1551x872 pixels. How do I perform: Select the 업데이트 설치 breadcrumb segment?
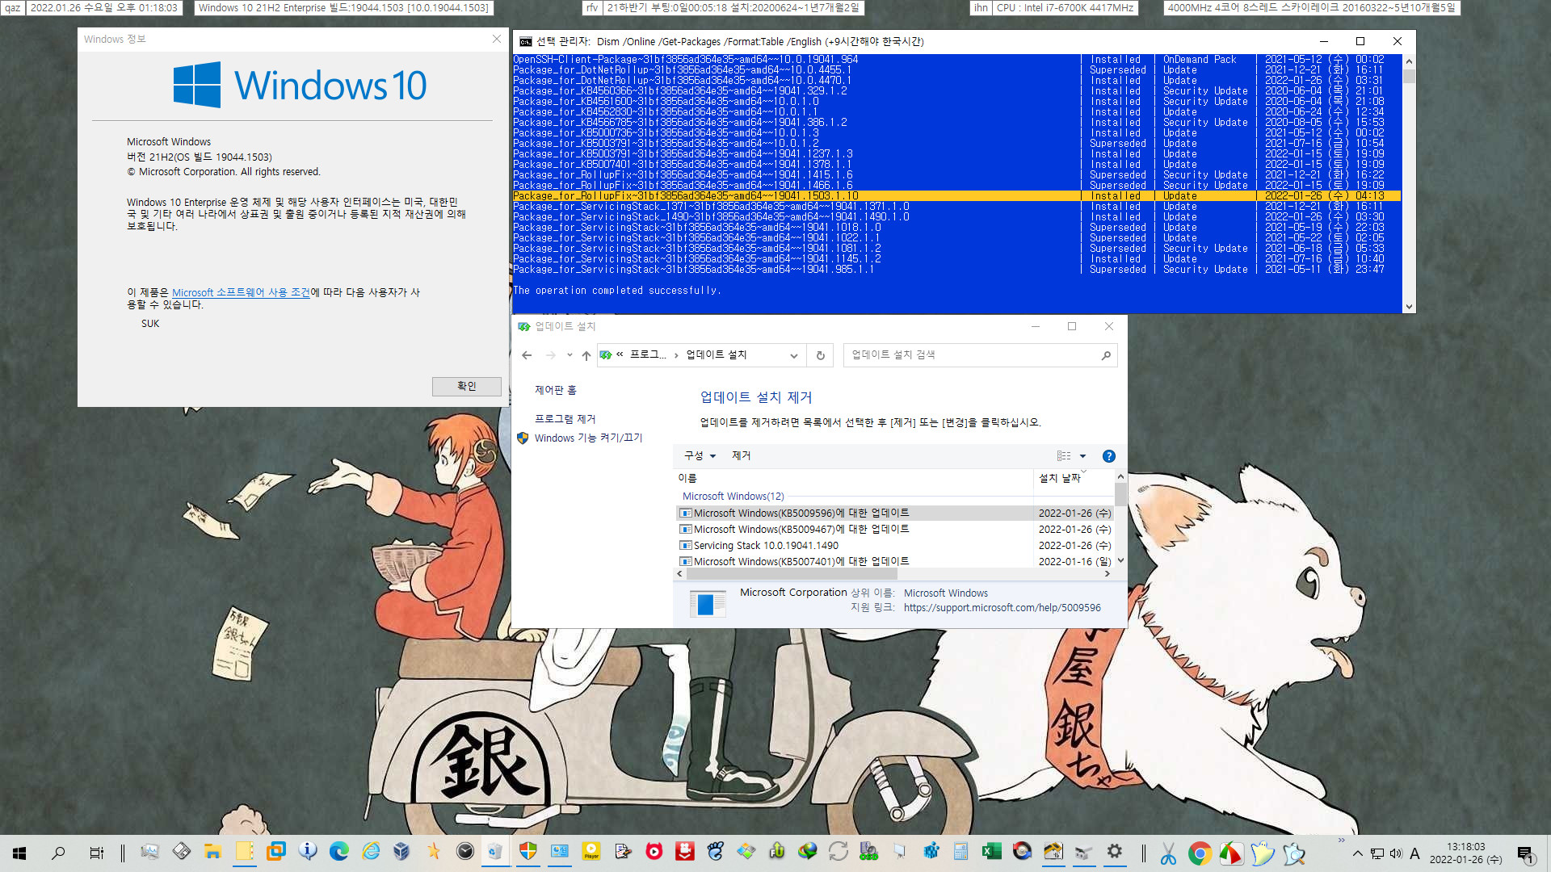tap(717, 355)
